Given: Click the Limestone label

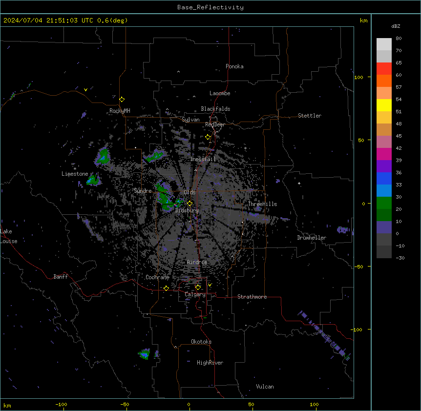Looking at the screenshot, I should pyautogui.click(x=75, y=174).
